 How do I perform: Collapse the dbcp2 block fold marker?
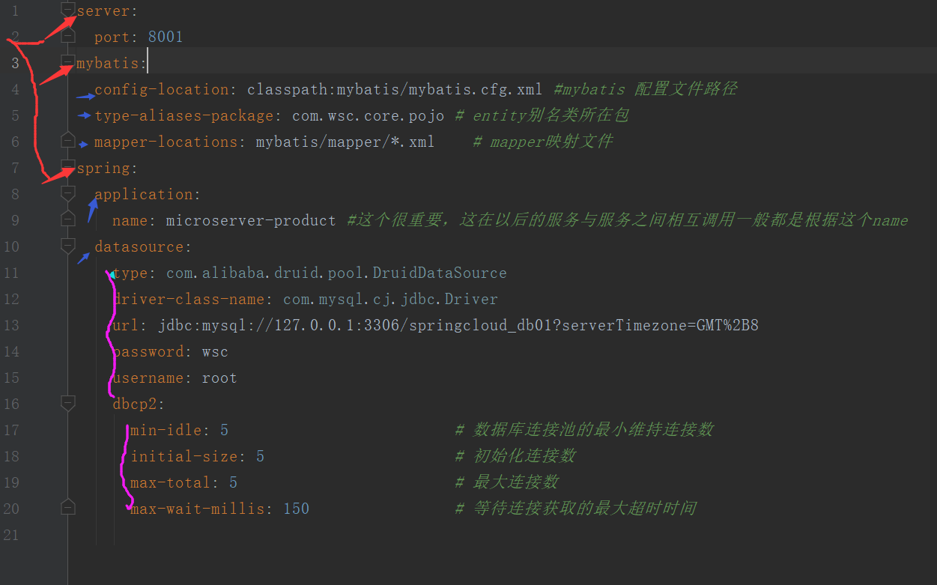(68, 403)
